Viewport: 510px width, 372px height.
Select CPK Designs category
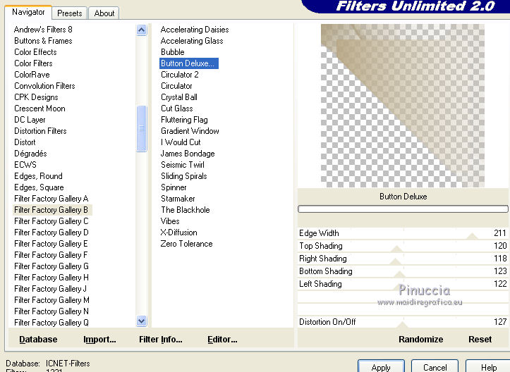[x=36, y=97]
